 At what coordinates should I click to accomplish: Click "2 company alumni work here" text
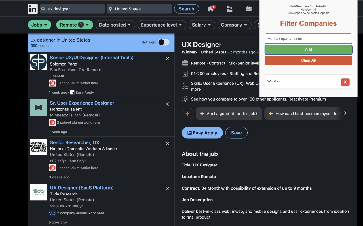(x=80, y=213)
